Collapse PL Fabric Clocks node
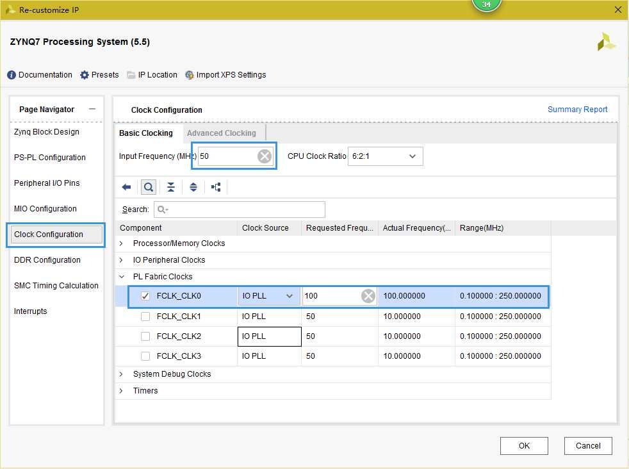Screen dimensions: 629x469 121,277
